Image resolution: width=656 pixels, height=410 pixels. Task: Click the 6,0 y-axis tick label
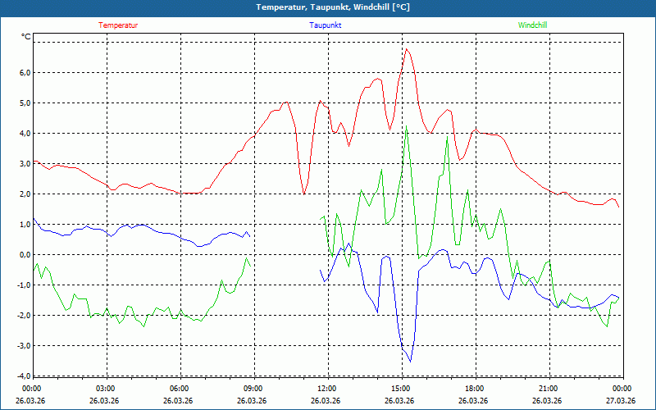(x=22, y=73)
